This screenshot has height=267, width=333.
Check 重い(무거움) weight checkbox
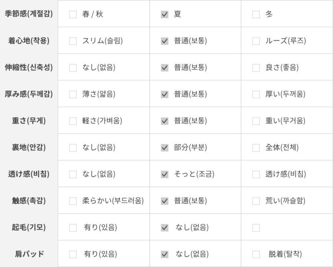[x=256, y=121]
